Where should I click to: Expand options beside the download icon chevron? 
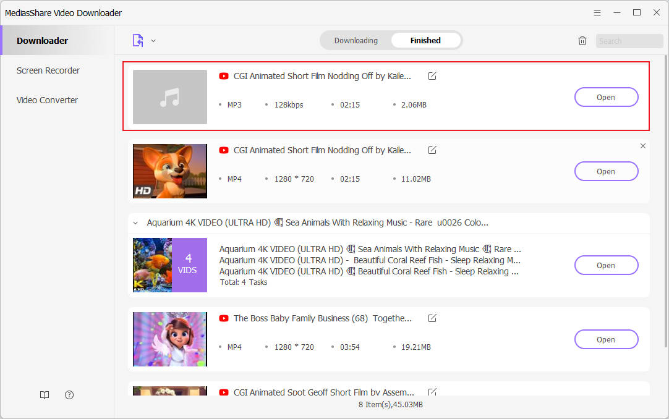153,40
